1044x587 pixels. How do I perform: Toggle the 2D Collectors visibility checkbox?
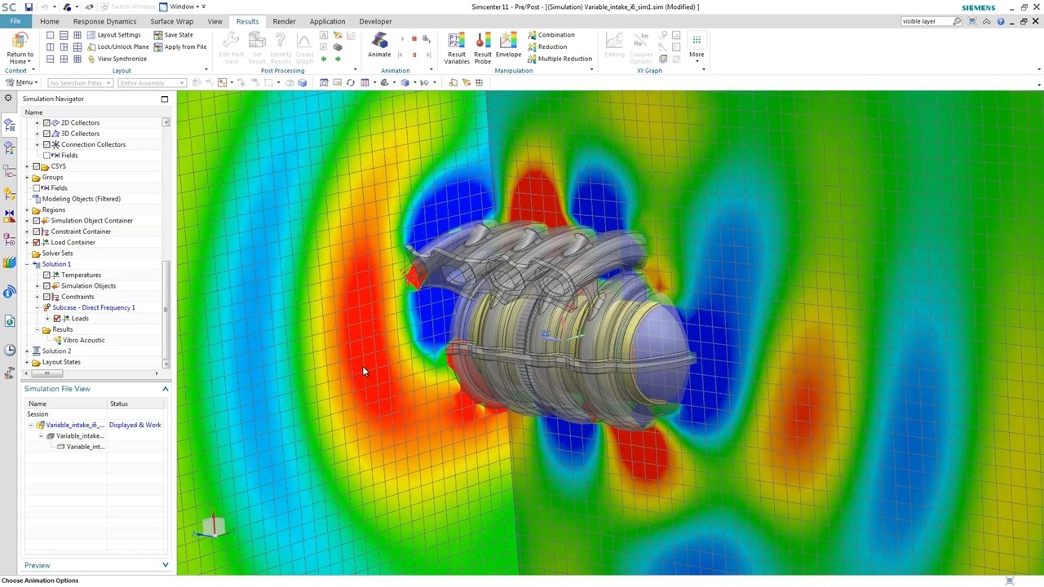(46, 122)
